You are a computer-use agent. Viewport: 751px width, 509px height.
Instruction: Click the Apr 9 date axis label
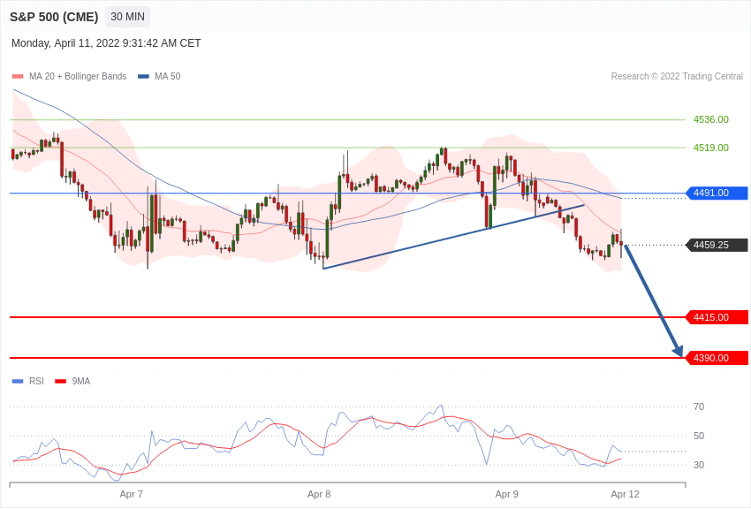click(x=507, y=494)
